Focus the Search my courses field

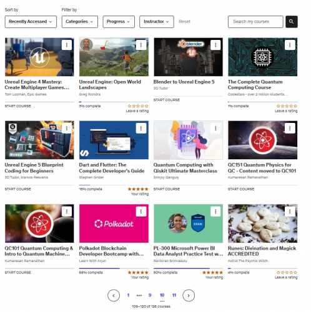(255, 22)
